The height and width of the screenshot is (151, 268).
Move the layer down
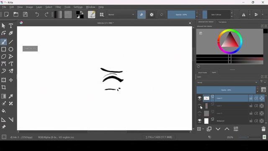[x=218, y=129]
